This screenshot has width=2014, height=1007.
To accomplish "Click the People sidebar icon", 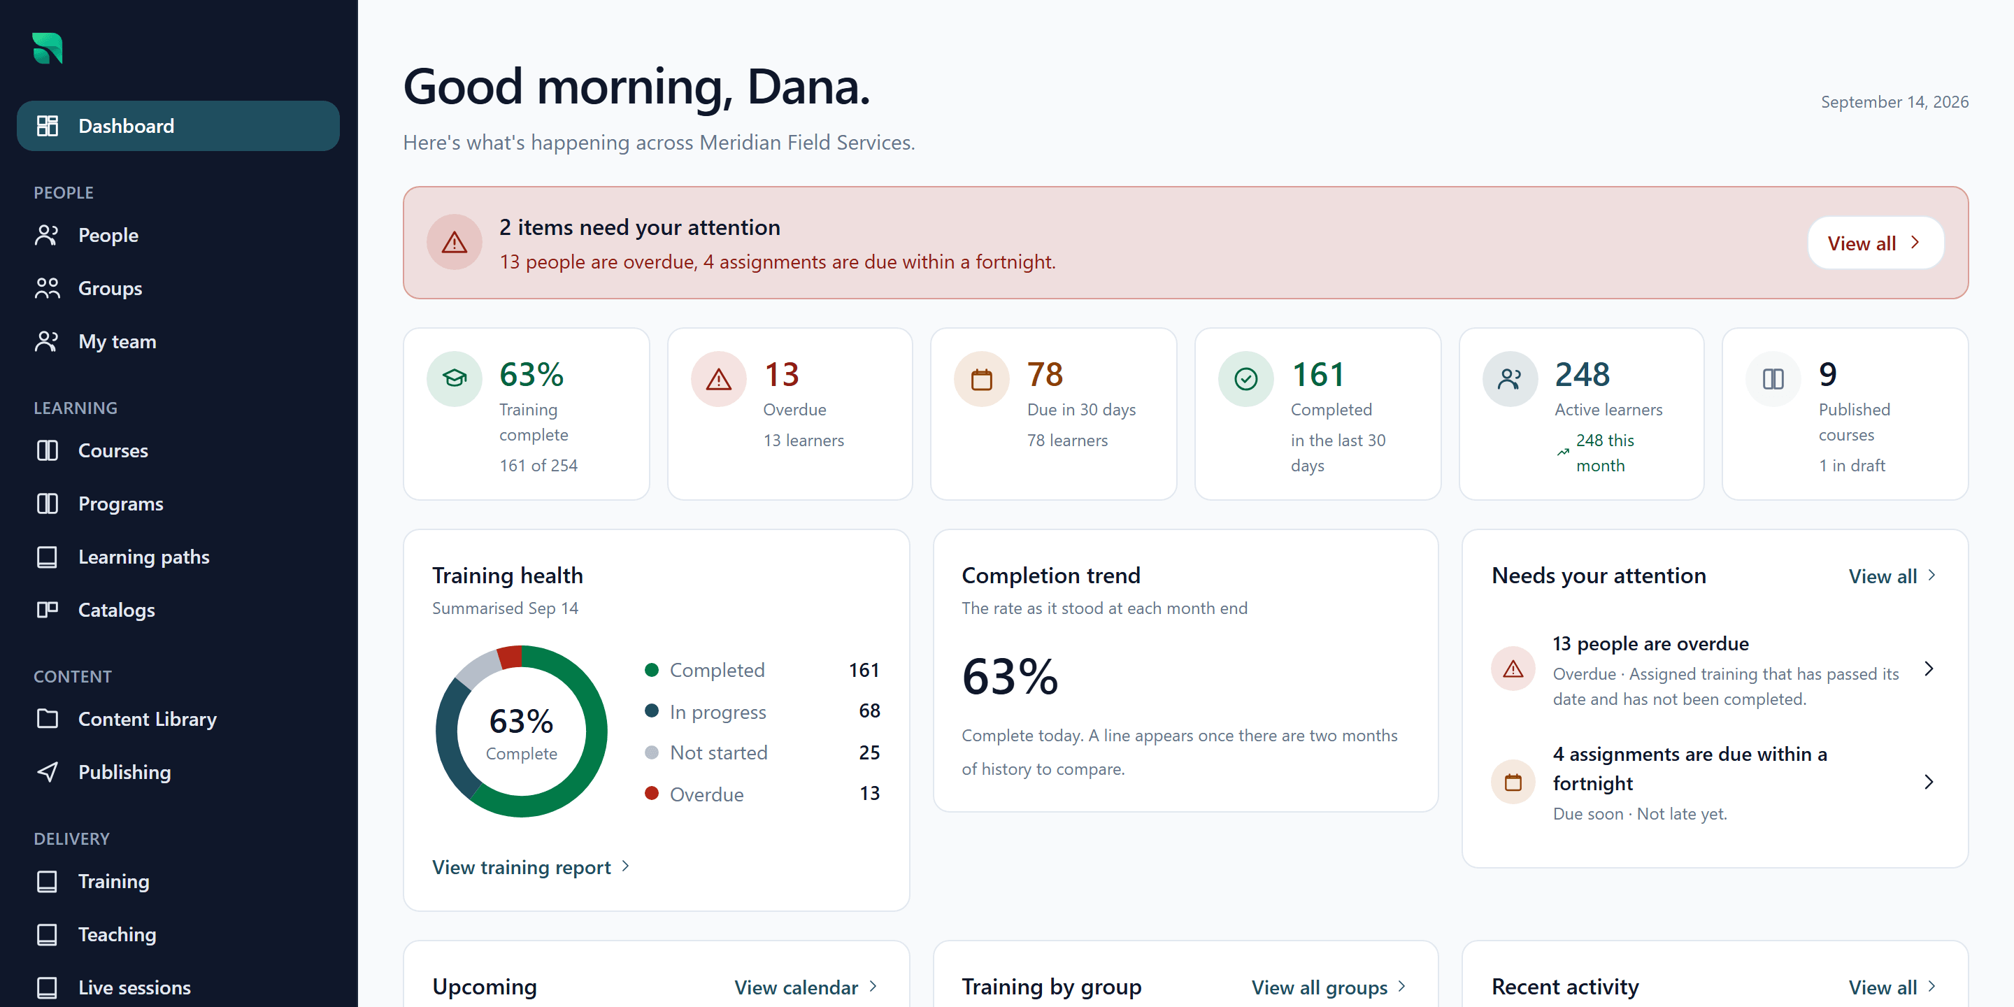I will click(47, 234).
